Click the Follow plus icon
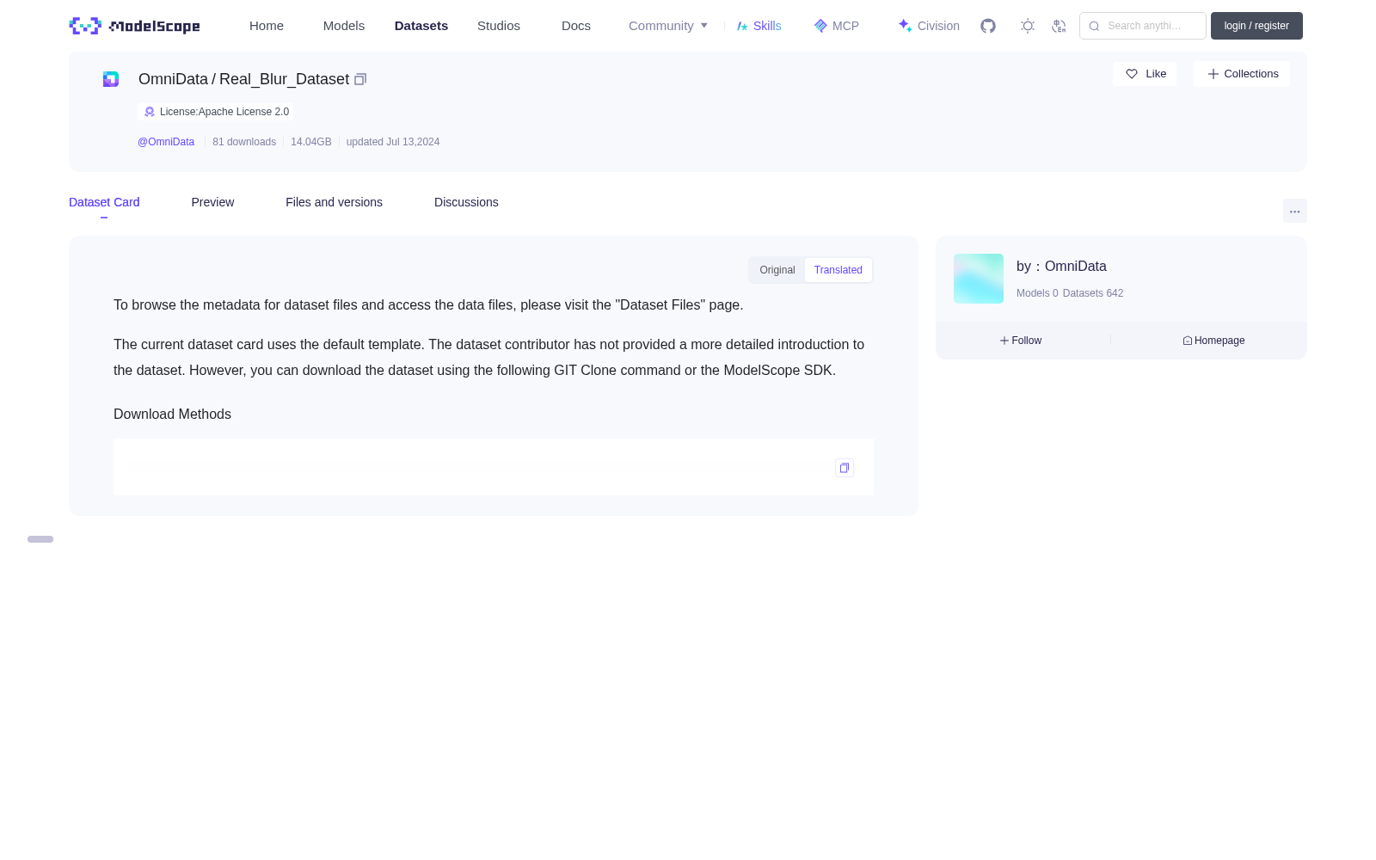 (x=1004, y=341)
